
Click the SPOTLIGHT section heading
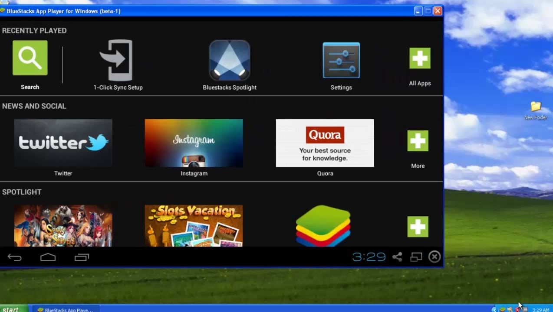click(x=22, y=192)
